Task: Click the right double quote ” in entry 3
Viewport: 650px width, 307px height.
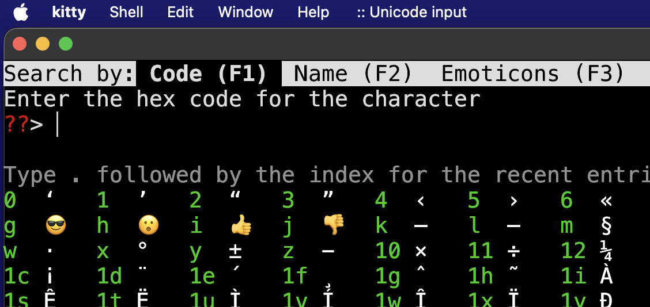Action: coord(328,195)
